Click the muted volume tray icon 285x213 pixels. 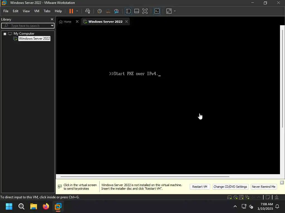coord(251,206)
